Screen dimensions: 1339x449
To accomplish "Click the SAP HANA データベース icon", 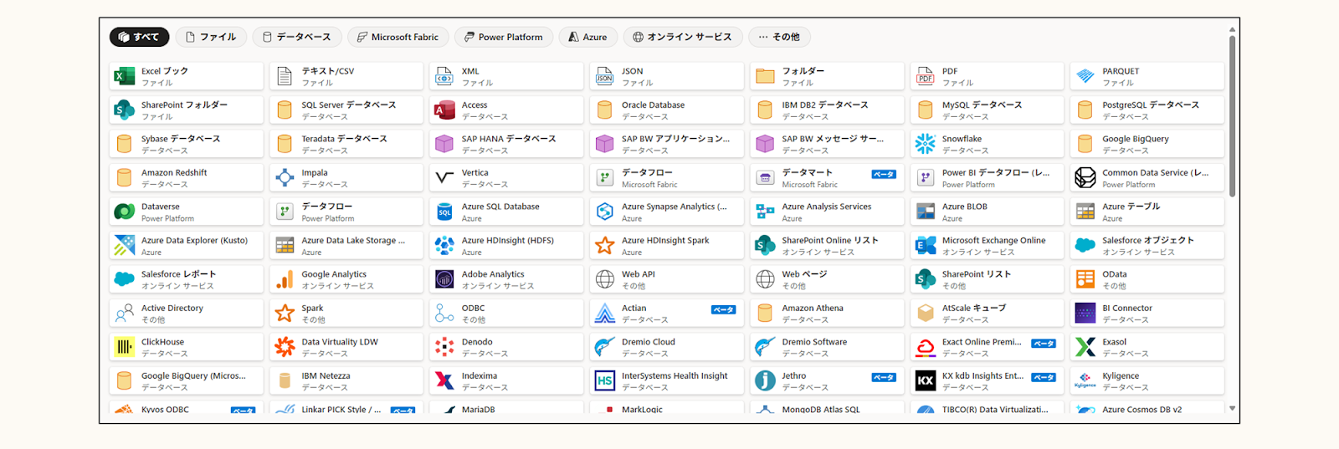I will tap(444, 144).
